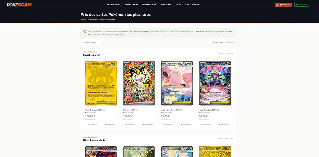Click the PokeScam logo
319x157 pixels.
coord(19,5)
